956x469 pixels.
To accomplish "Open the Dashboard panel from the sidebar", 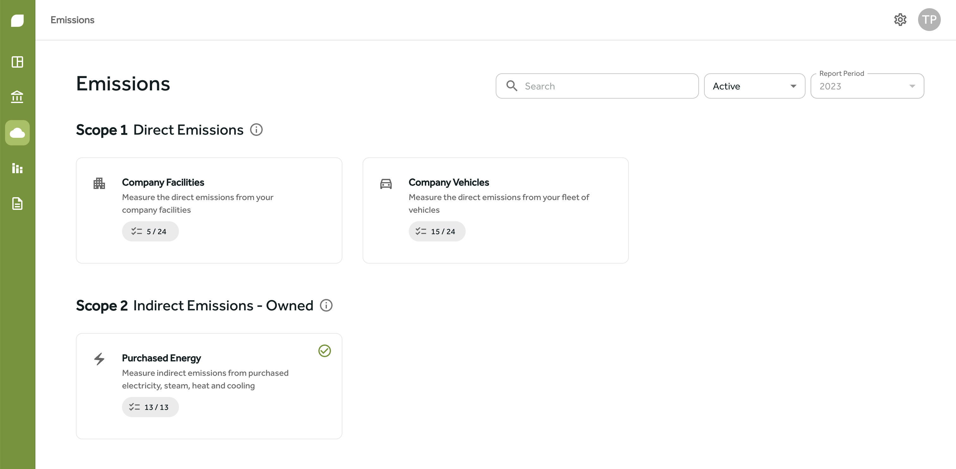I will [x=17, y=62].
